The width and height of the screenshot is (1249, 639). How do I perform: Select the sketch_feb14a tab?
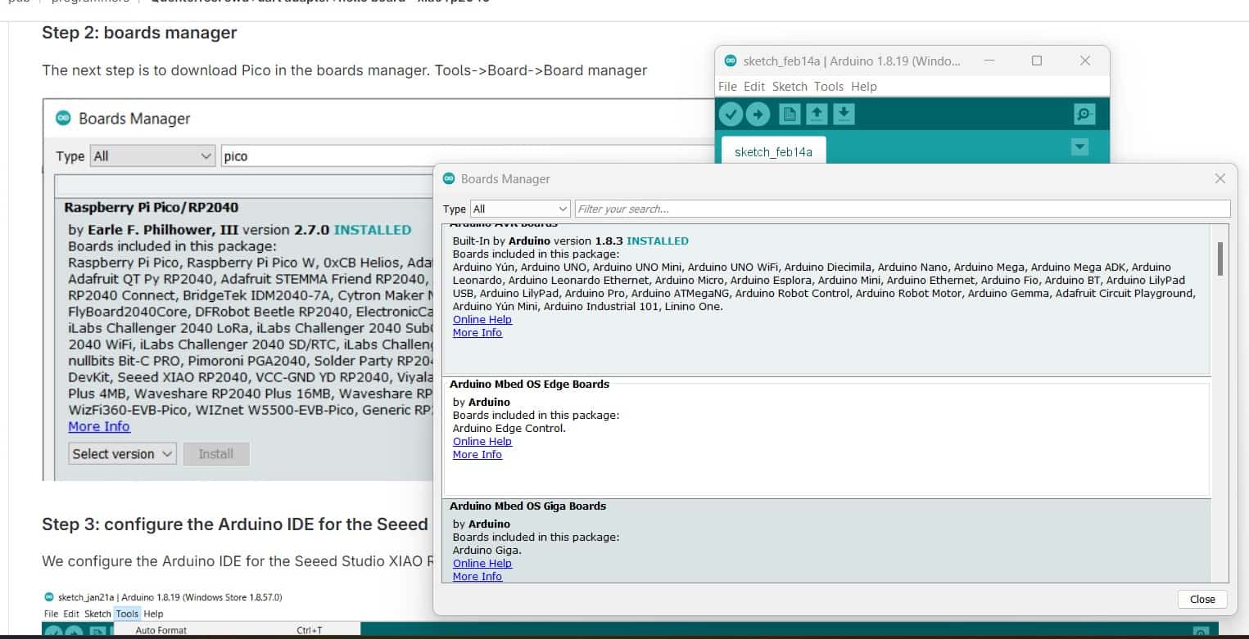(x=773, y=151)
